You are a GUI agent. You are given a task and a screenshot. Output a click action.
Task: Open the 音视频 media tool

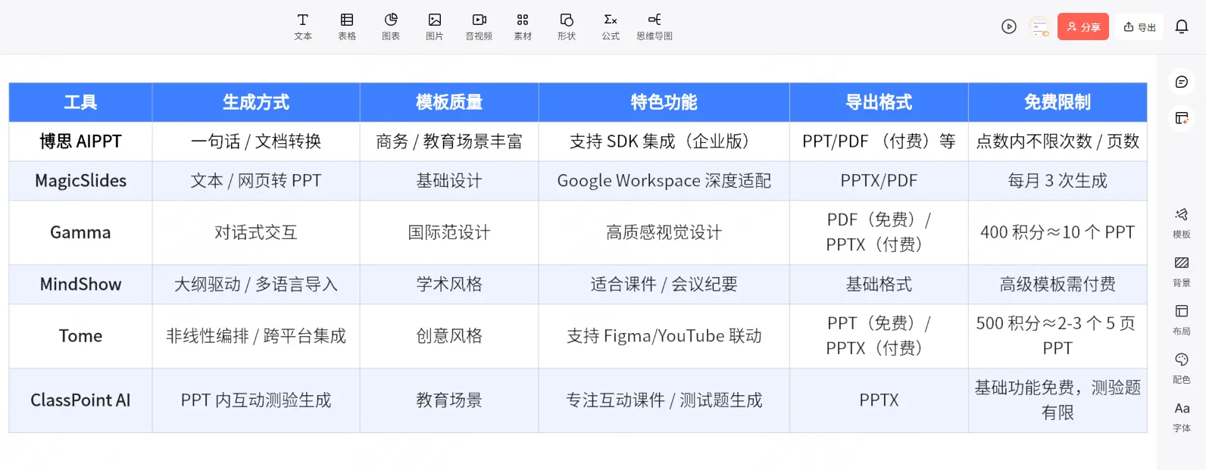(x=479, y=26)
